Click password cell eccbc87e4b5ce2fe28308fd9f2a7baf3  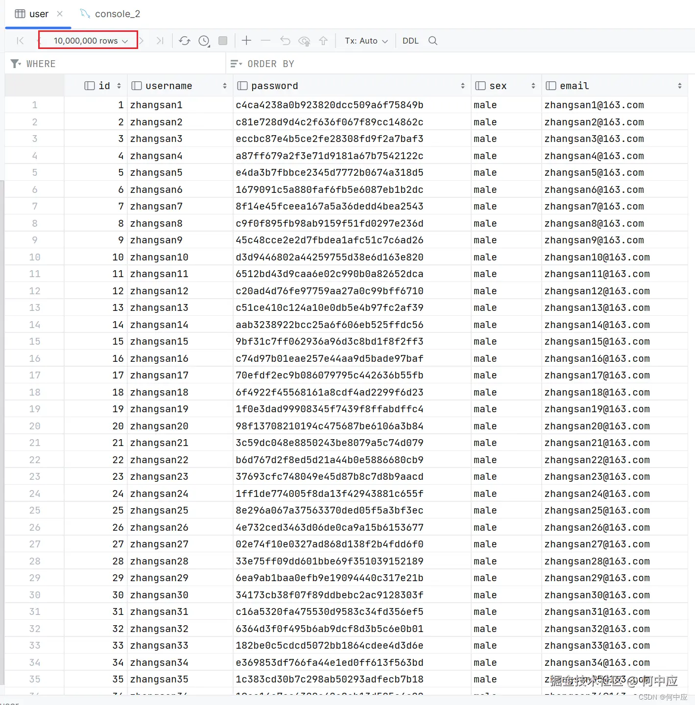pos(352,139)
